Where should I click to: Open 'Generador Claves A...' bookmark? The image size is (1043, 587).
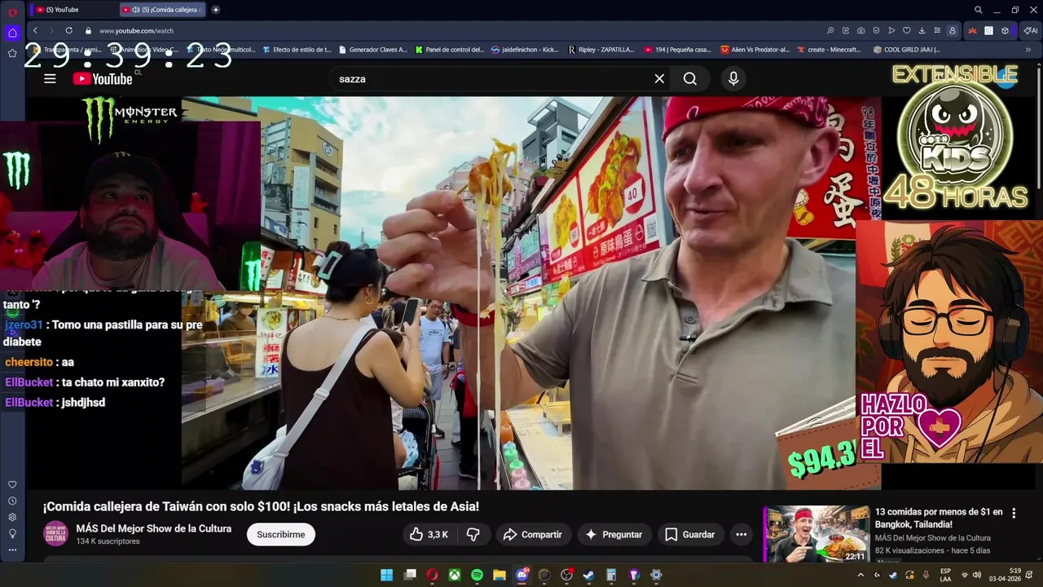point(372,50)
